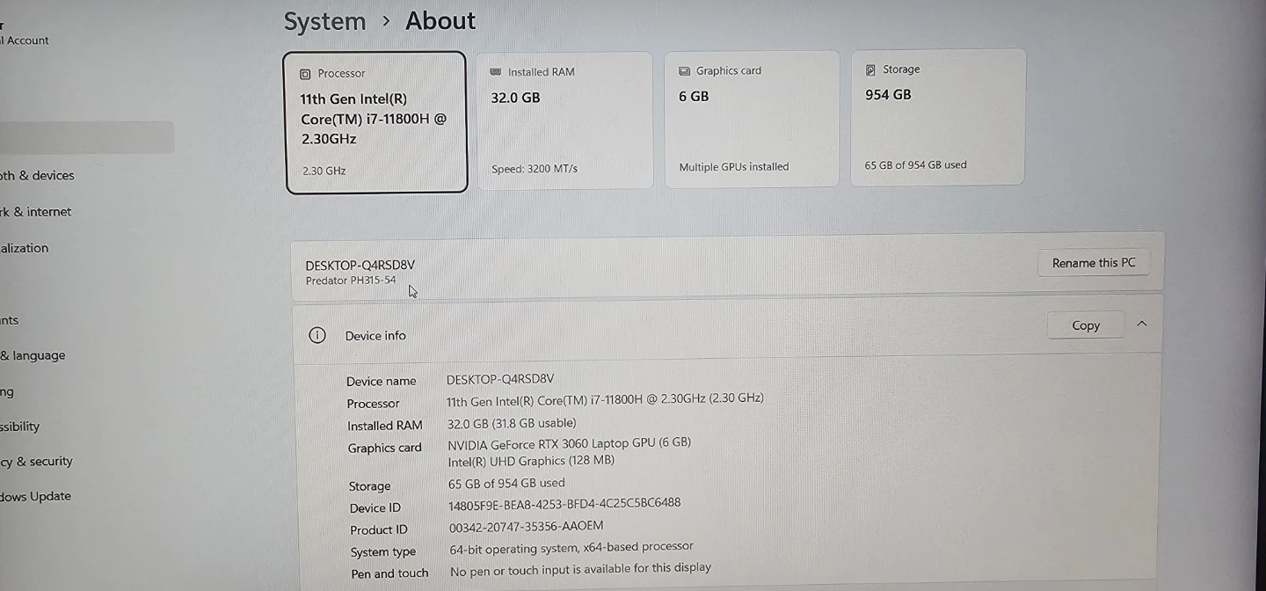The width and height of the screenshot is (1266, 591).
Task: Open the Graphics card summary card
Action: (753, 119)
